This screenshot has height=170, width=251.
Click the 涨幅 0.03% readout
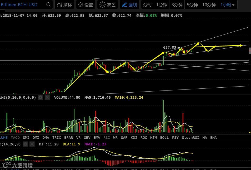coord(146,15)
